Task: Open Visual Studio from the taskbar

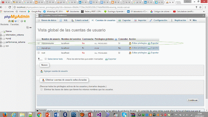Action: [99, 114]
